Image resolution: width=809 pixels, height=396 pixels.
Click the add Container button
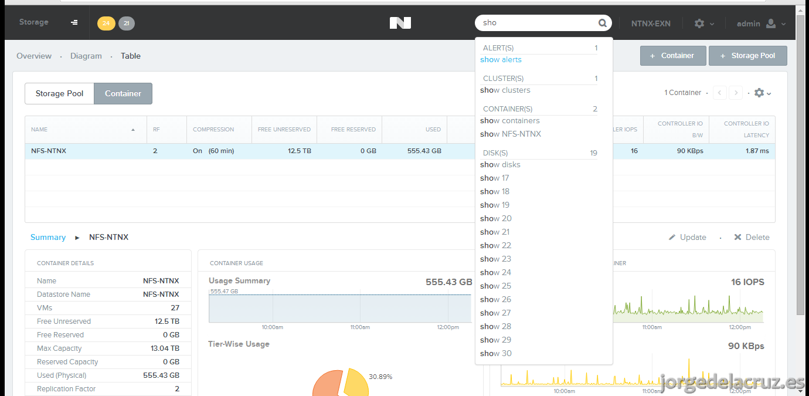[x=672, y=56]
